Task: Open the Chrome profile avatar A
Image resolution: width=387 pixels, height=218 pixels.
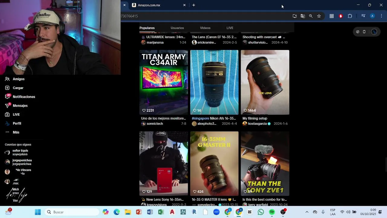Action: point(372,16)
